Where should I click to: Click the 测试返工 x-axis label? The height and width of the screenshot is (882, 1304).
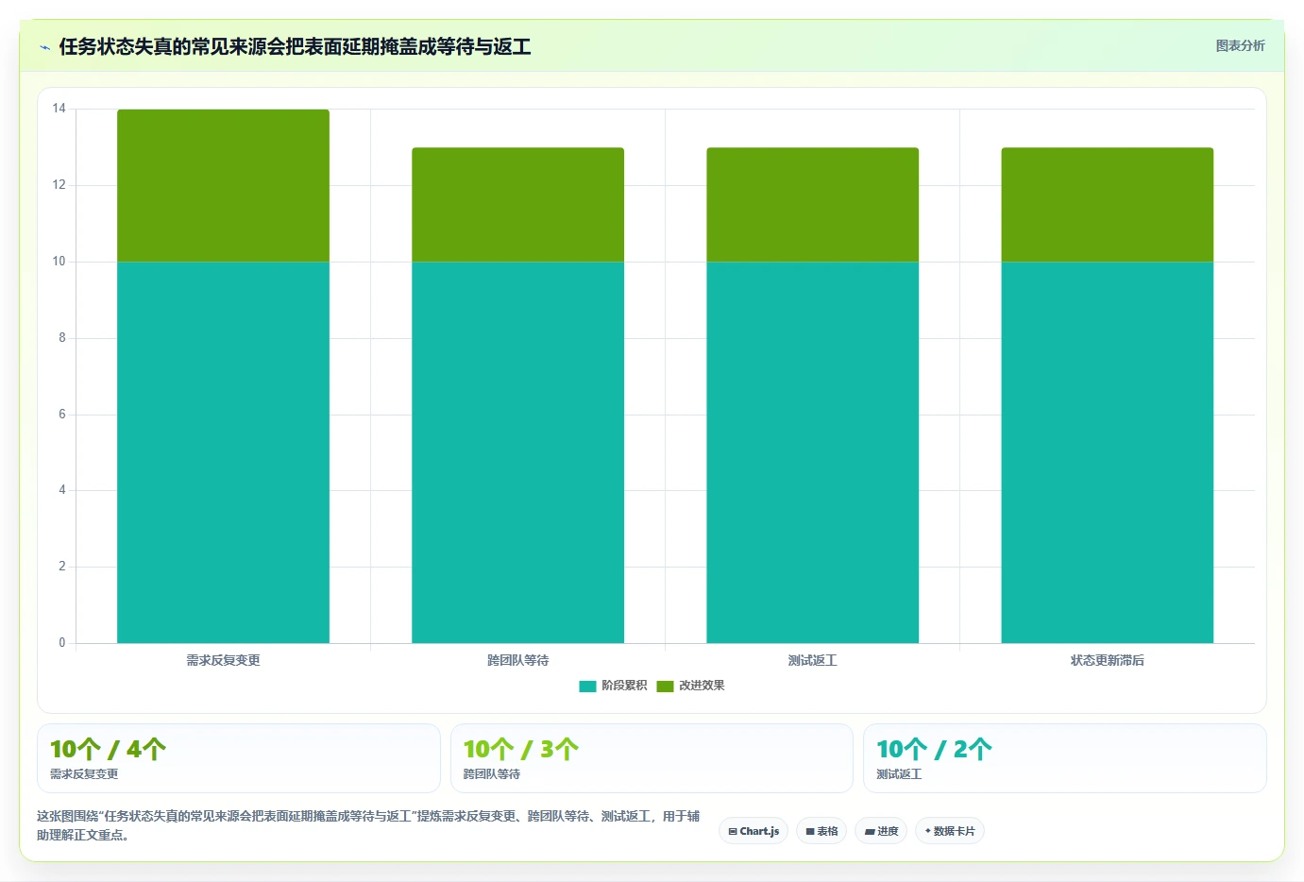pyautogui.click(x=812, y=660)
